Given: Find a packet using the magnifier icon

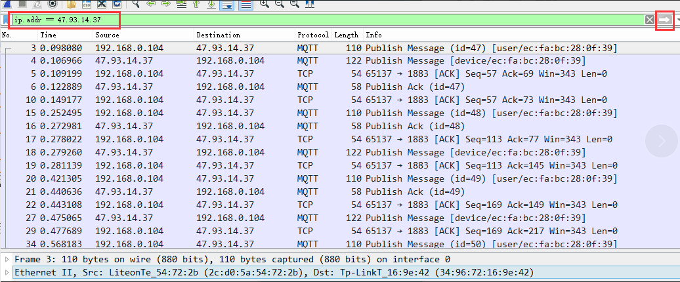Looking at the screenshot, I should click(136, 4).
